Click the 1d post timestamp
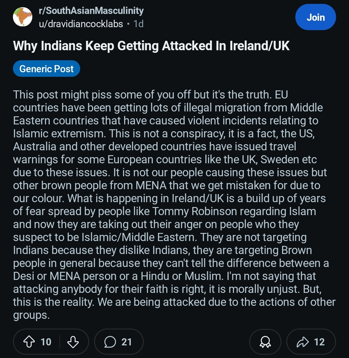The height and width of the screenshot is (358, 349). tap(139, 24)
